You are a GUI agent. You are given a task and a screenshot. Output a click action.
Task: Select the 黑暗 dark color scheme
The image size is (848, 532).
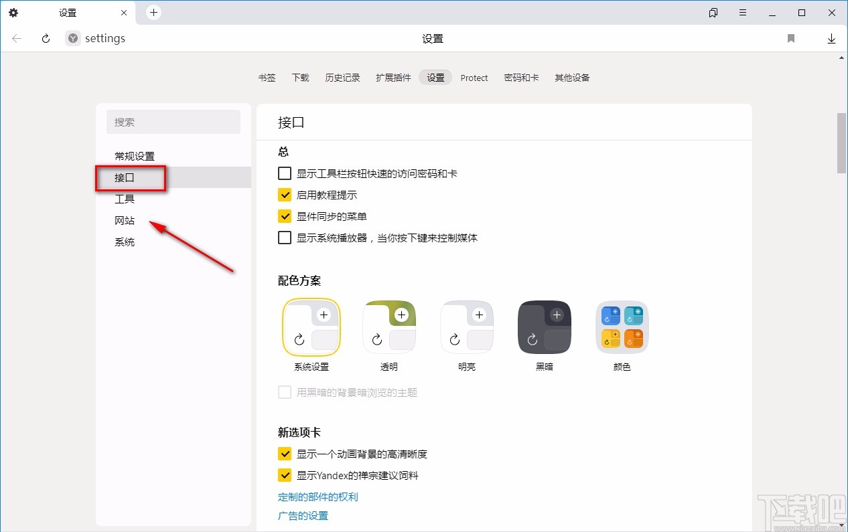tap(544, 327)
